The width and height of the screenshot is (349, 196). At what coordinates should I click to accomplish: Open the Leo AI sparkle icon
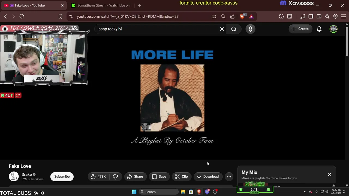(327, 16)
